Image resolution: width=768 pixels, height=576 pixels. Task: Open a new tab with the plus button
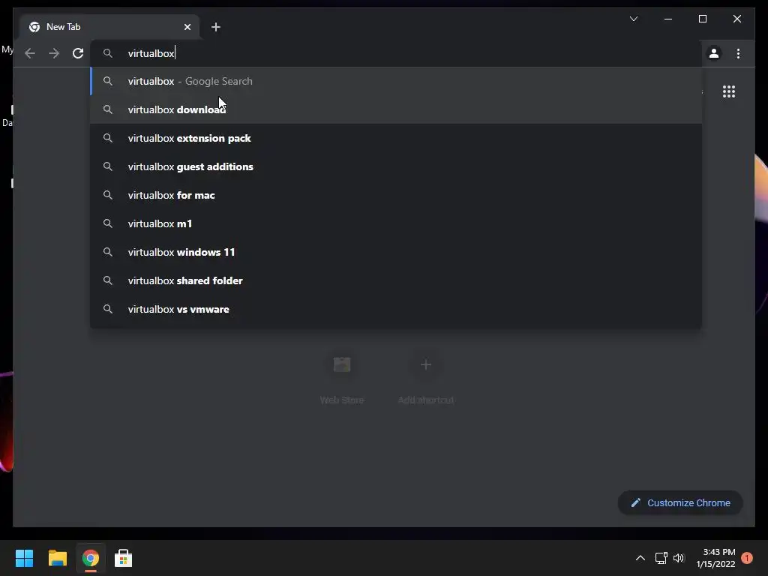pos(216,27)
